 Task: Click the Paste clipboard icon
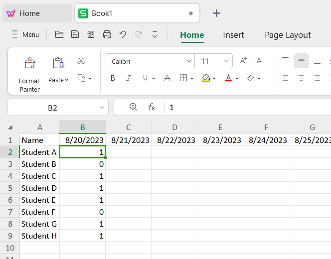click(58, 63)
